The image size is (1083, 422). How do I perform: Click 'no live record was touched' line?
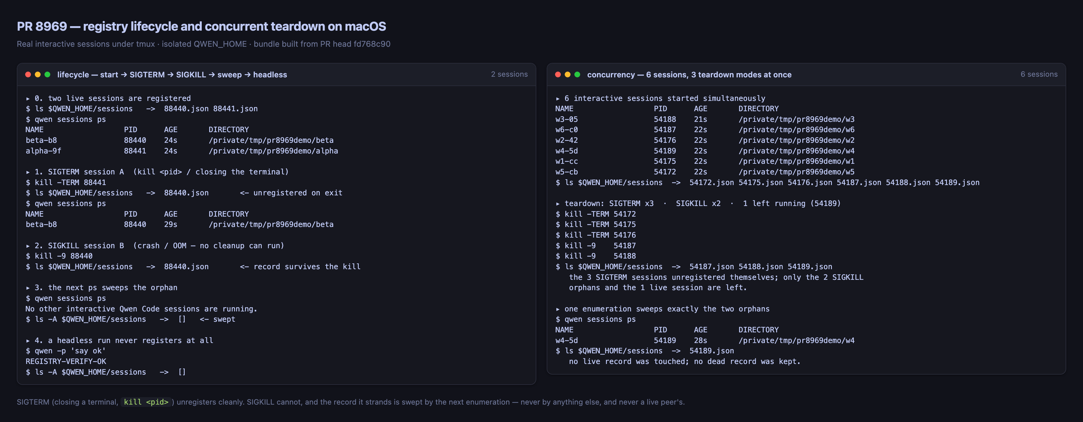pyautogui.click(x=685, y=361)
